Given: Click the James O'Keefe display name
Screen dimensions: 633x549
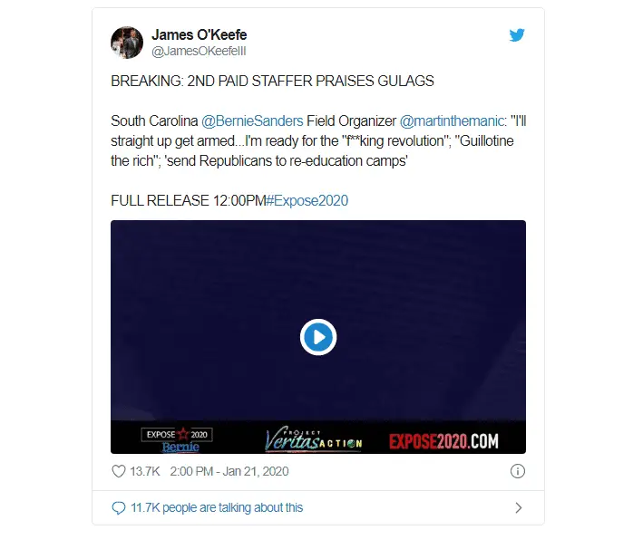Looking at the screenshot, I should click(x=200, y=34).
